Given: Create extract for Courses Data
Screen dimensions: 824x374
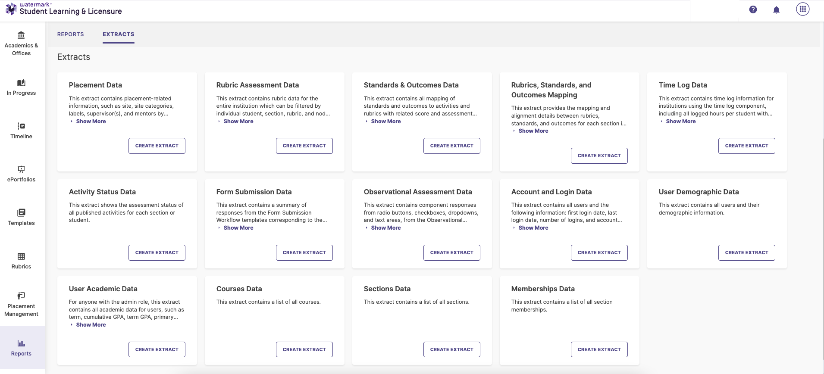Looking at the screenshot, I should click(304, 349).
